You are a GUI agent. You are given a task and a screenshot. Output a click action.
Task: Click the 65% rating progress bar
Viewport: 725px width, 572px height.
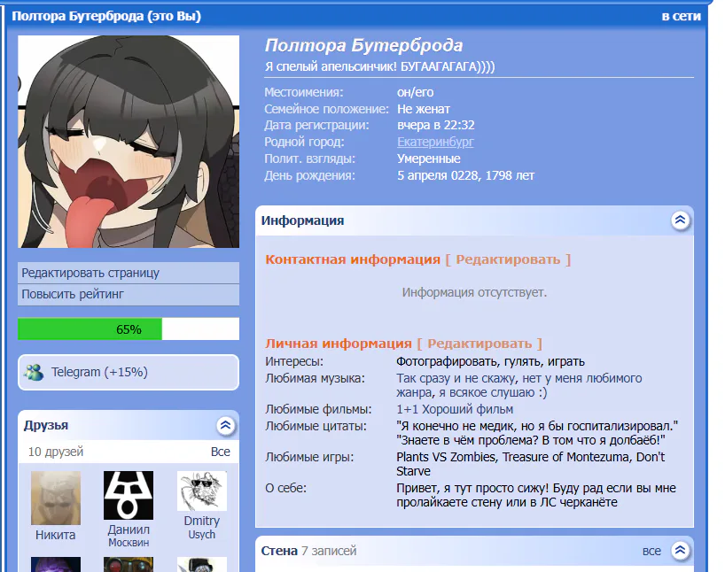coord(129,329)
